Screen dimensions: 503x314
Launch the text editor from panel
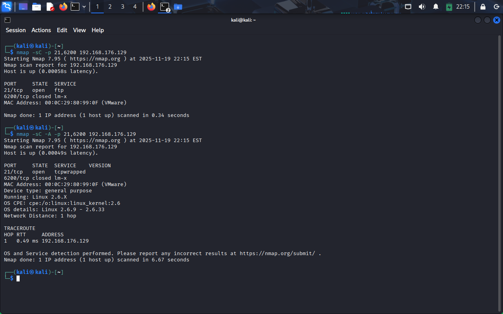50,7
